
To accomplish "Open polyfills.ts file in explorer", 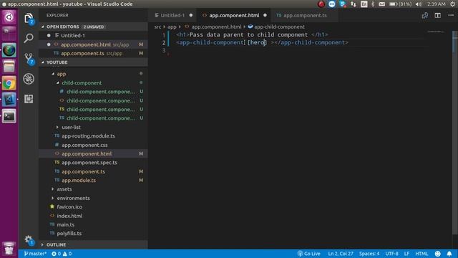I will [x=94, y=234].
